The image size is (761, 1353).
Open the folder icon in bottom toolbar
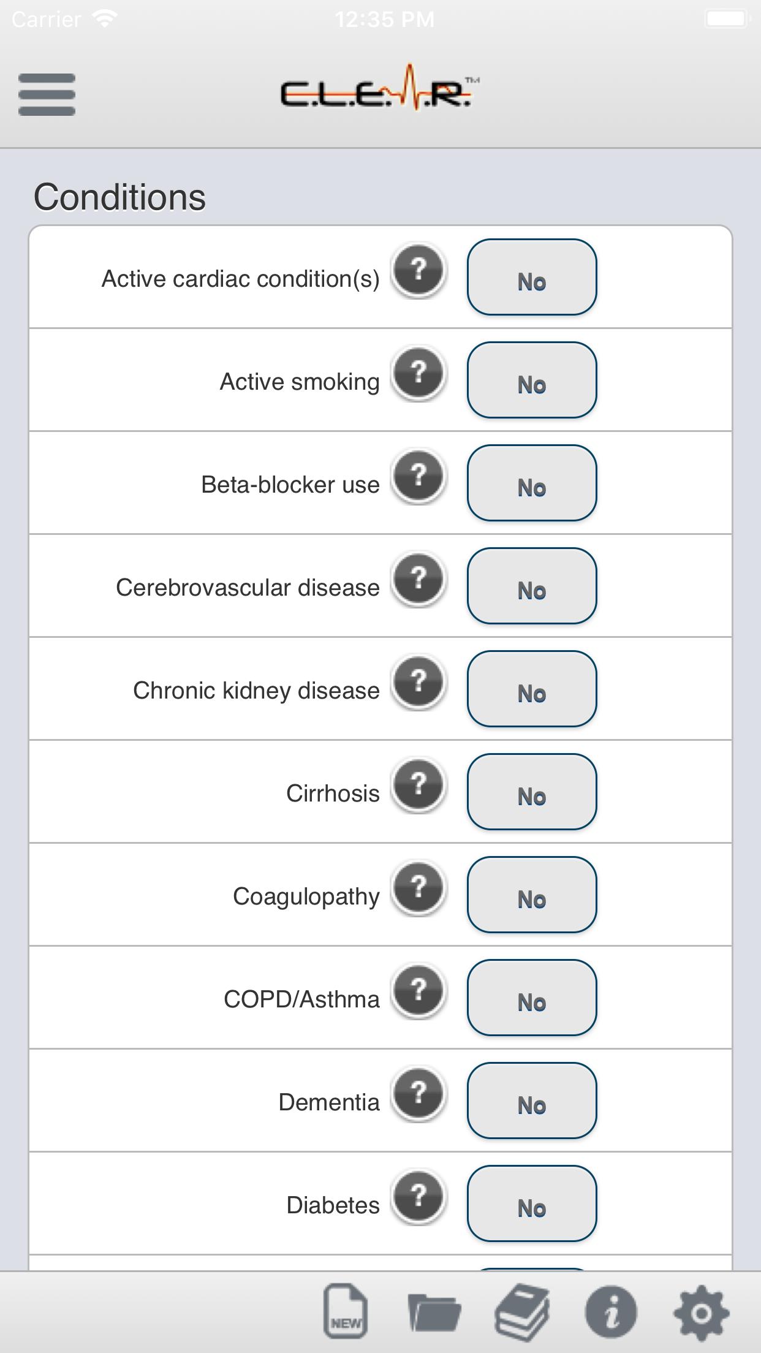434,1312
